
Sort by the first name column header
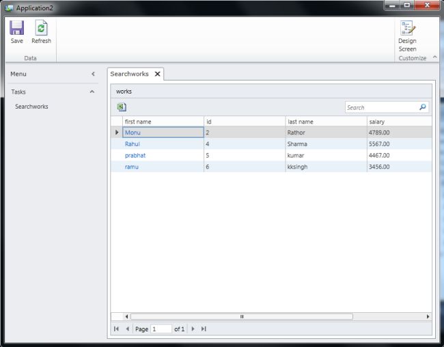(163, 122)
